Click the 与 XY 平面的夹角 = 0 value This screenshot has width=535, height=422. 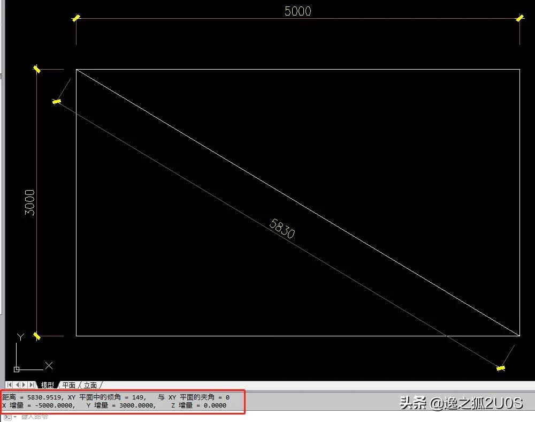(x=194, y=397)
